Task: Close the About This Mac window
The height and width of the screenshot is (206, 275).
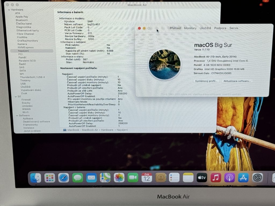Action: point(139,28)
